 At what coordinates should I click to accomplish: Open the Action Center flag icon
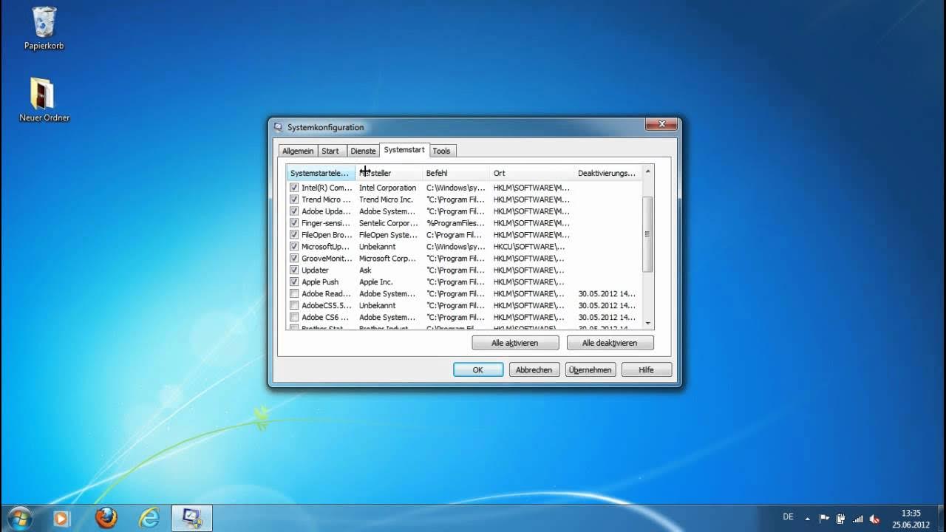pyautogui.click(x=825, y=518)
